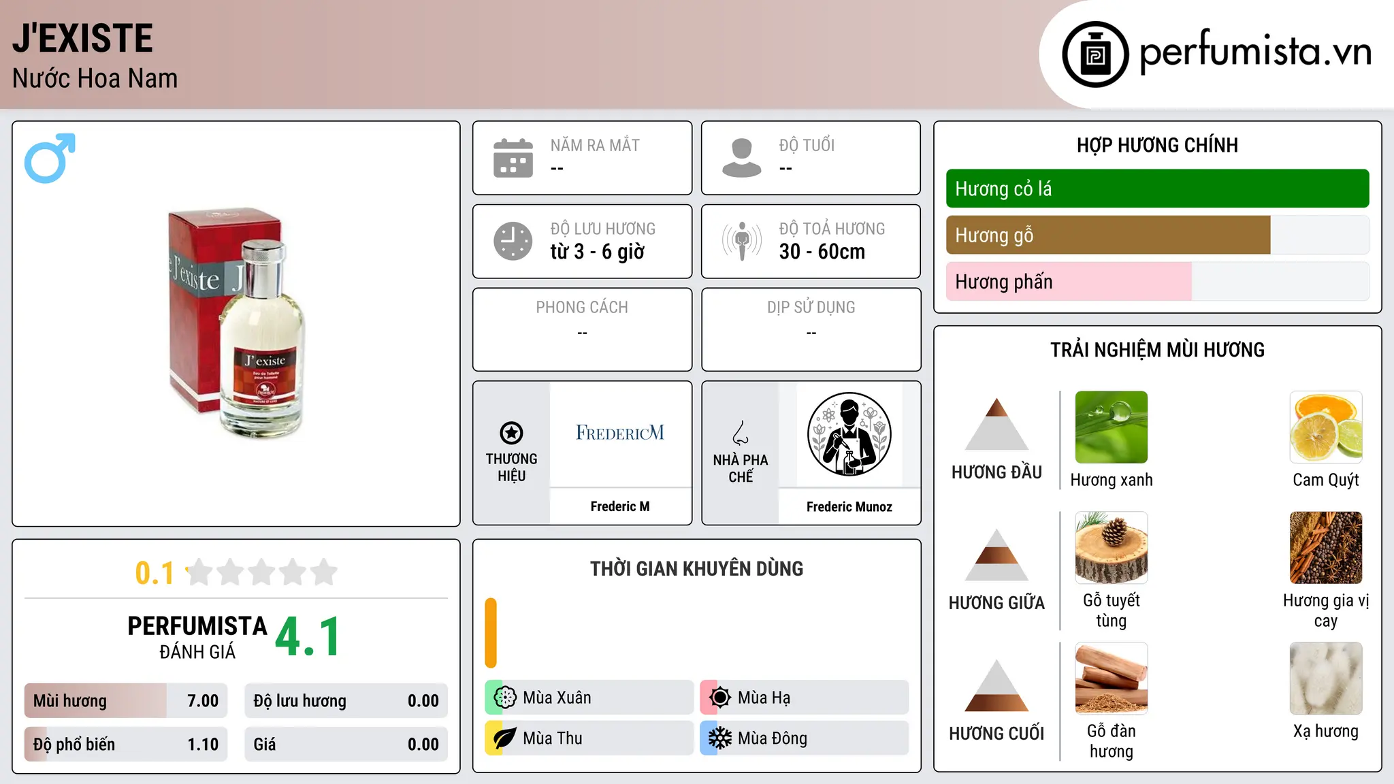Click the Hương gia vị cay label

(1326, 610)
